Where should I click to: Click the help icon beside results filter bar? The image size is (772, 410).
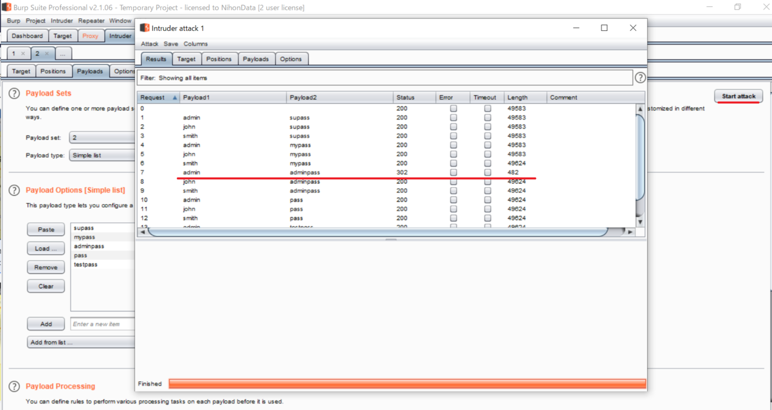[640, 78]
